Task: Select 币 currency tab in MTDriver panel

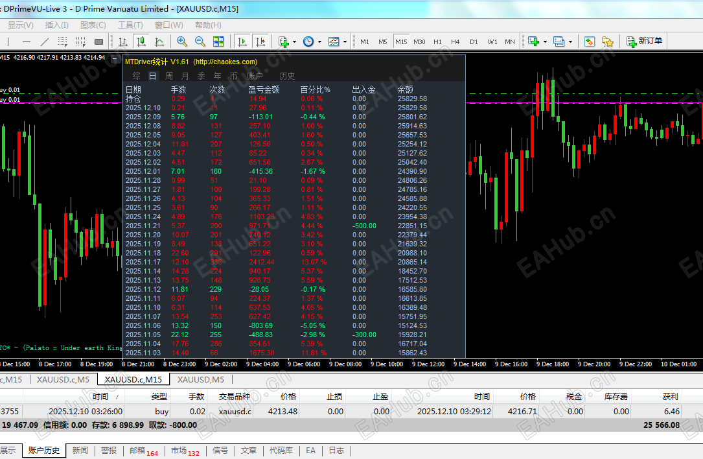Action: (234, 76)
